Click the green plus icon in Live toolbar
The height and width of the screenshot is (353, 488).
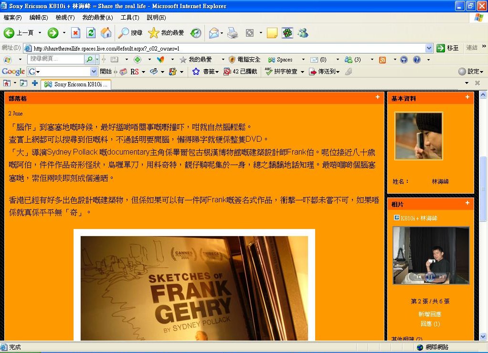pos(138,60)
